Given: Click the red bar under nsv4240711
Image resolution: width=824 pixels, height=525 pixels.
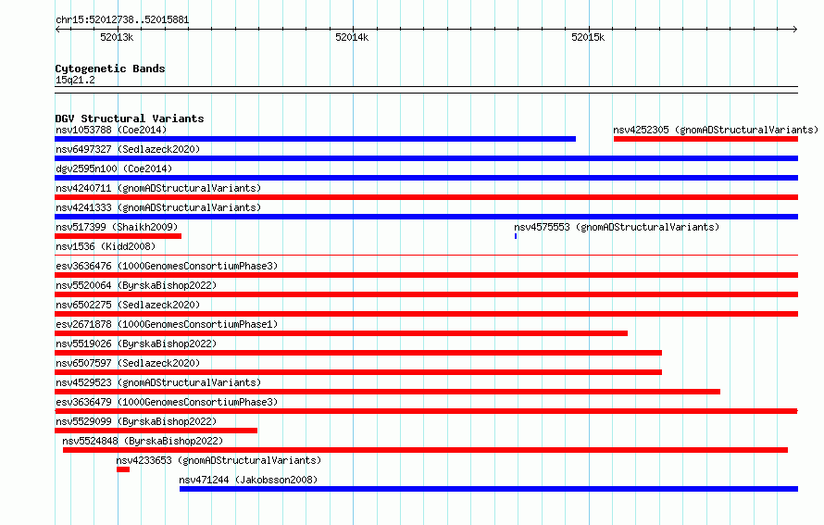Looking at the screenshot, I should click(x=426, y=197).
